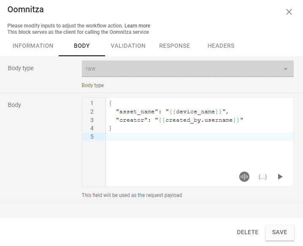
Task: Click the active BODY tab
Action: (x=81, y=46)
